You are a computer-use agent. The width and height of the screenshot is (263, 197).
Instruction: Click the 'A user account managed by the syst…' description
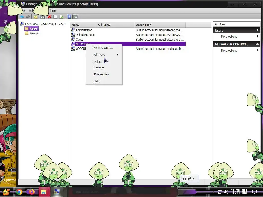[x=159, y=35]
